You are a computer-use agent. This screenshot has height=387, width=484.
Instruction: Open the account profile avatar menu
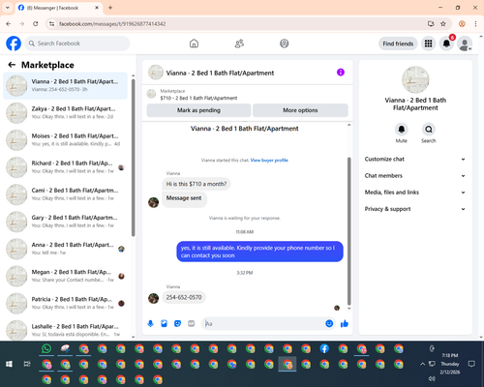[x=465, y=44]
